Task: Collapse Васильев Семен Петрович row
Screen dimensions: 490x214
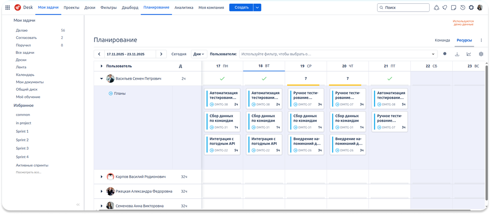Action: click(x=102, y=79)
